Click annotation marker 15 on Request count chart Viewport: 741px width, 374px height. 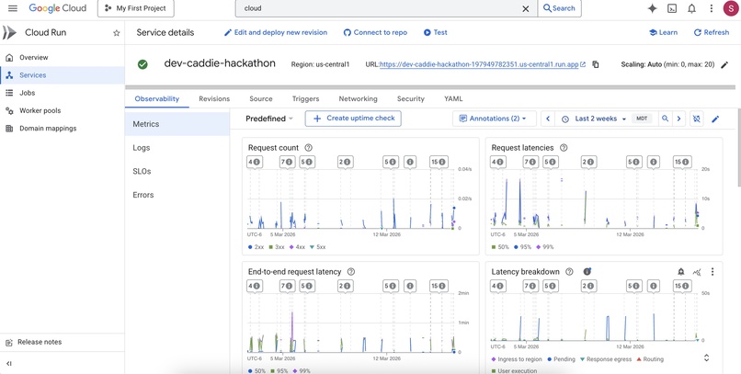pos(439,162)
